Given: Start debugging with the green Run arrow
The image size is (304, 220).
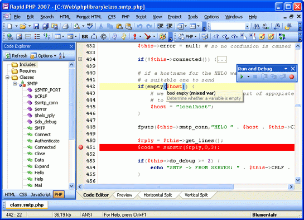Looking at the screenshot, I should [x=242, y=76].
